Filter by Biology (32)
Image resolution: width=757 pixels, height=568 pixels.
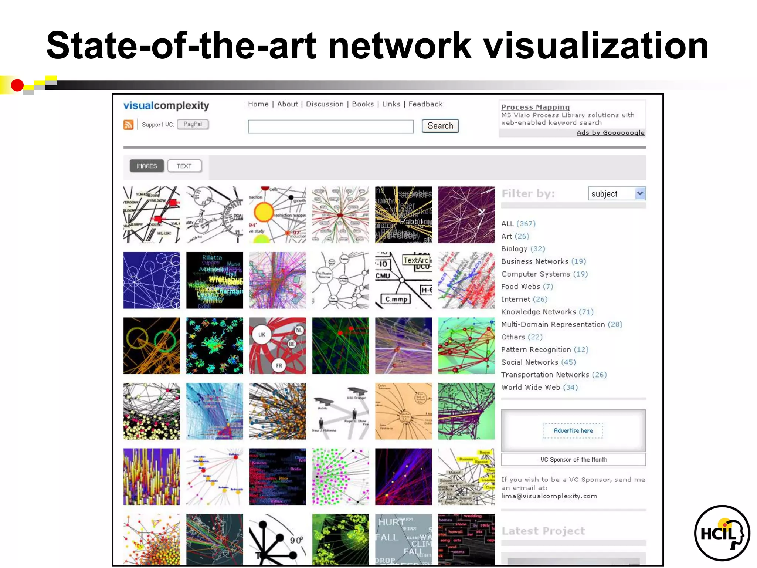click(x=523, y=249)
